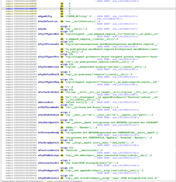Follow the sub_1401CE810+16D xref
The width and height of the screenshot is (176, 182).
(126, 145)
